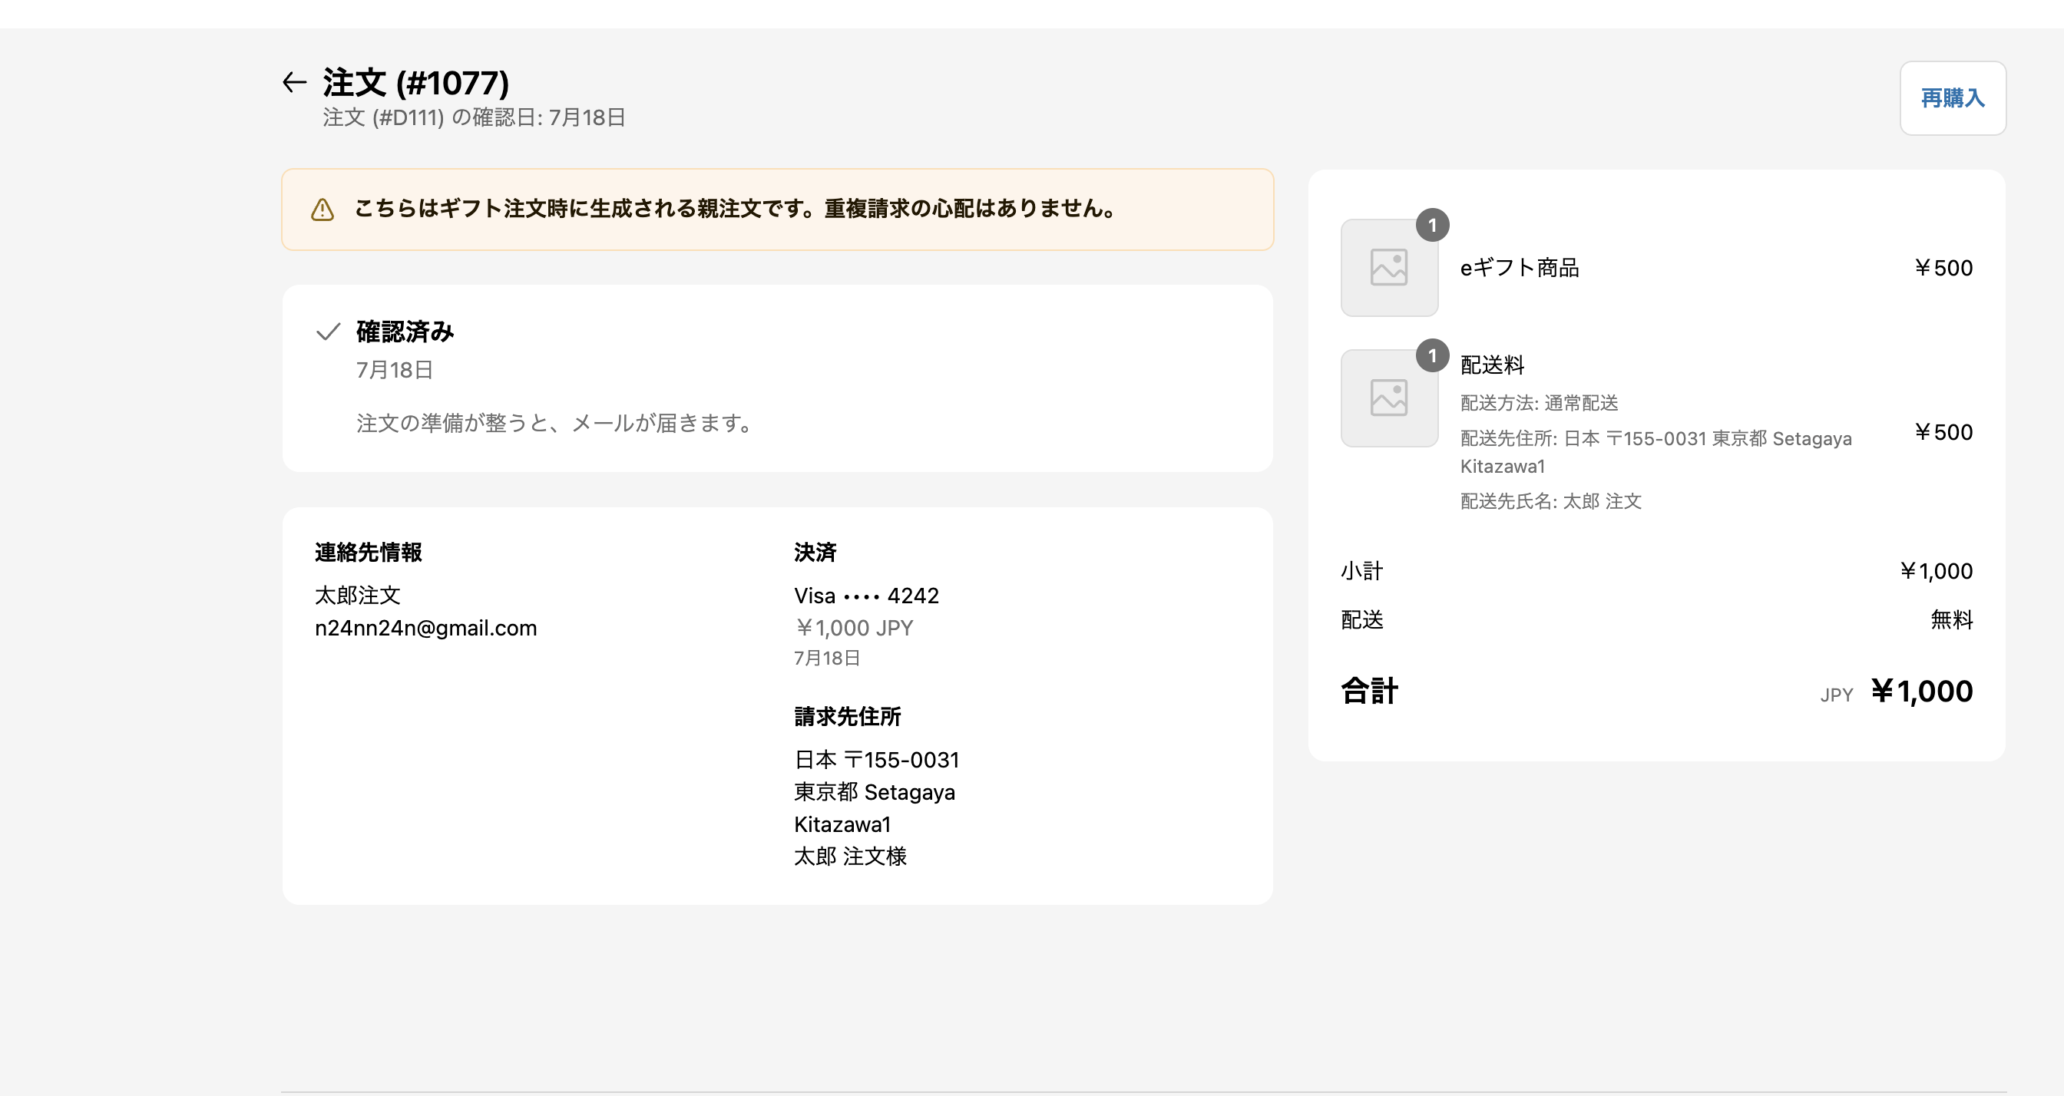Click the warning triangle icon in the gift banner

click(x=322, y=210)
